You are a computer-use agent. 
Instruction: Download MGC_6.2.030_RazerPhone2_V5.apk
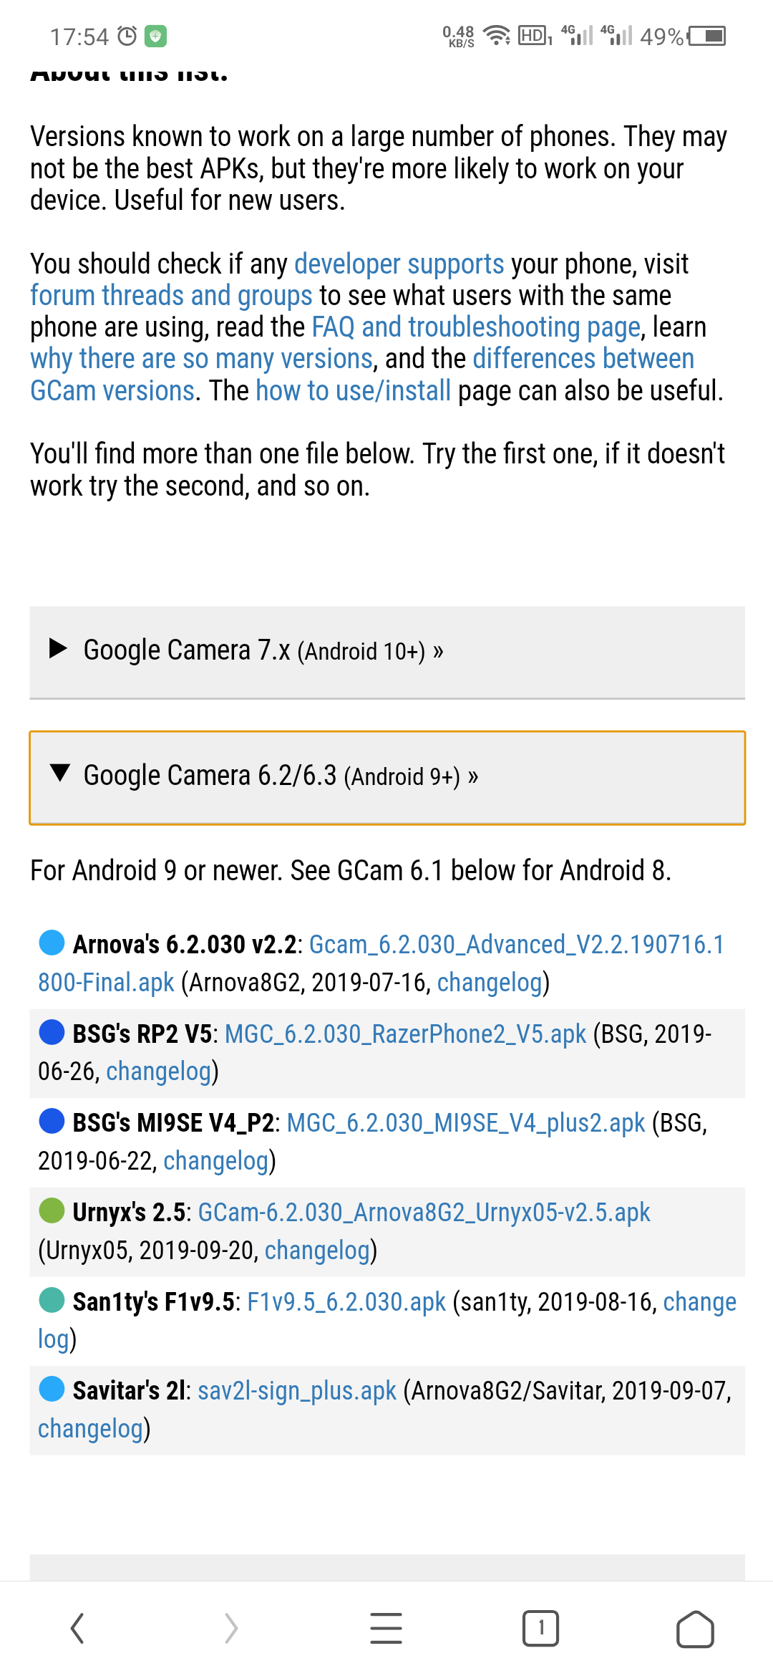(x=405, y=1034)
